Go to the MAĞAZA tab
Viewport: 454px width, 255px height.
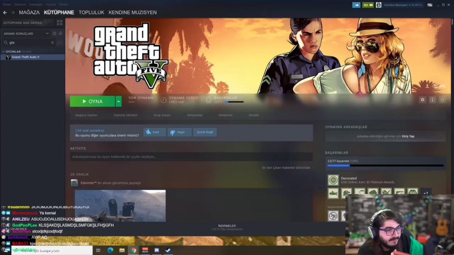(x=29, y=12)
